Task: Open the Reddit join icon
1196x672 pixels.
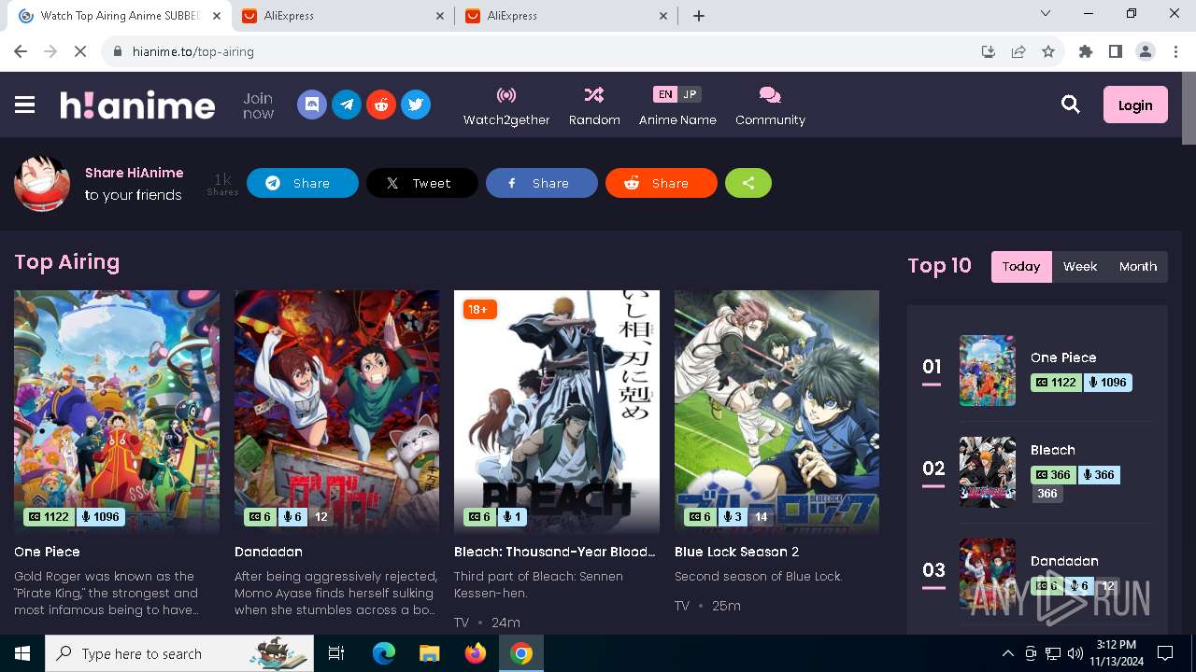Action: (x=381, y=105)
